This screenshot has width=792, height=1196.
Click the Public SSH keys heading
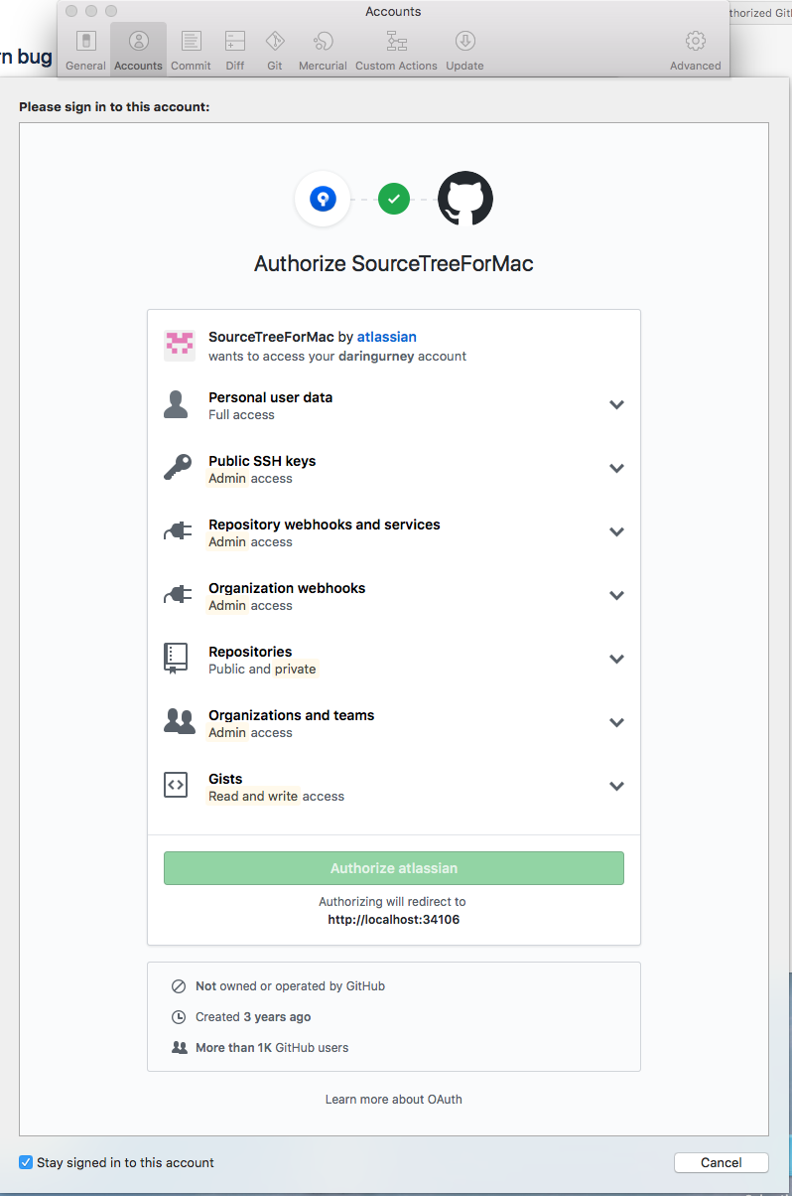coord(262,461)
